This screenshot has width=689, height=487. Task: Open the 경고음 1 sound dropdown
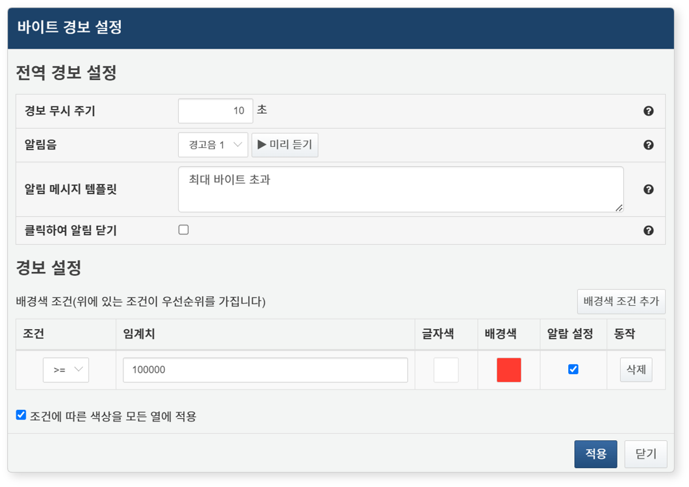[x=213, y=145]
